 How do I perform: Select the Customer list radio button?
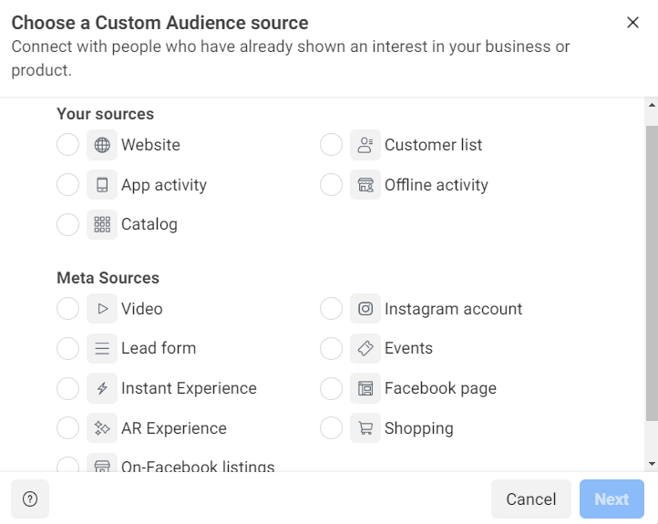(332, 145)
